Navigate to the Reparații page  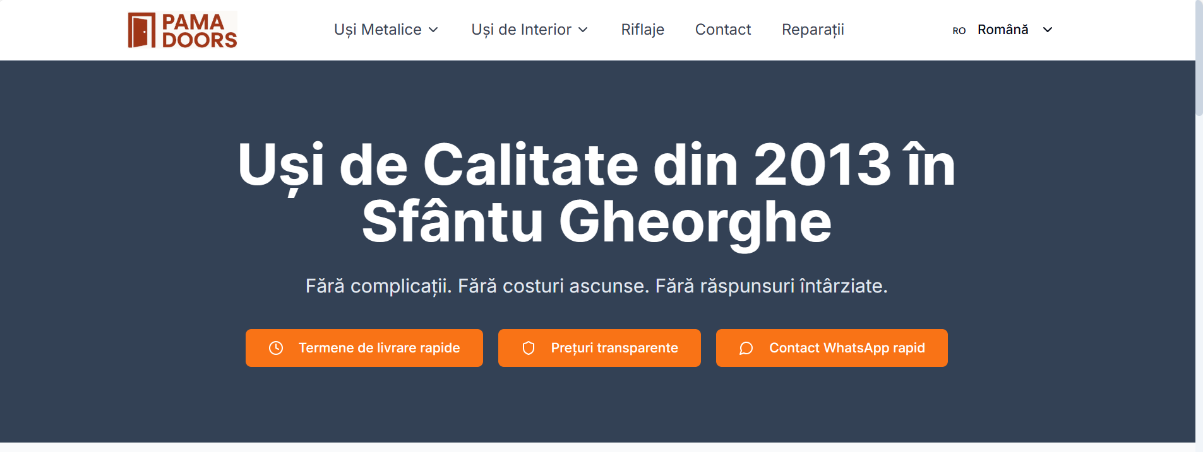813,30
